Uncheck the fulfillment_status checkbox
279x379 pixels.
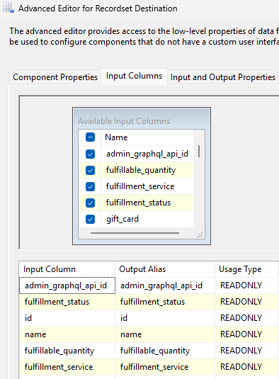tap(90, 203)
